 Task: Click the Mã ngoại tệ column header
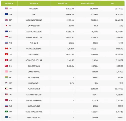(x=9, y=3)
